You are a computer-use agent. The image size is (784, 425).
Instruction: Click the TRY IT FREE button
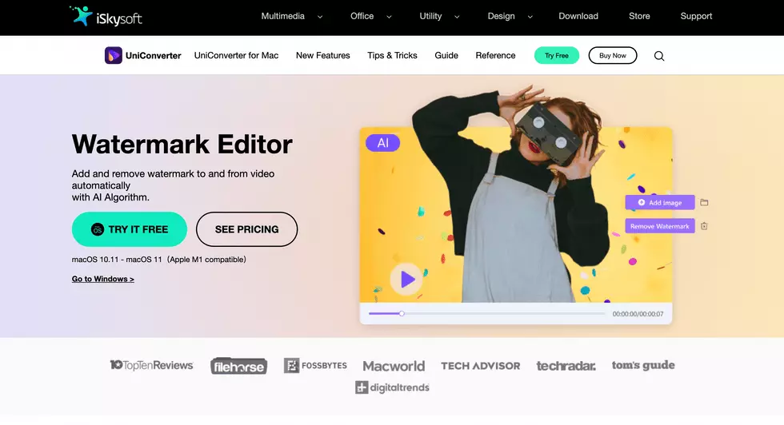pos(130,229)
